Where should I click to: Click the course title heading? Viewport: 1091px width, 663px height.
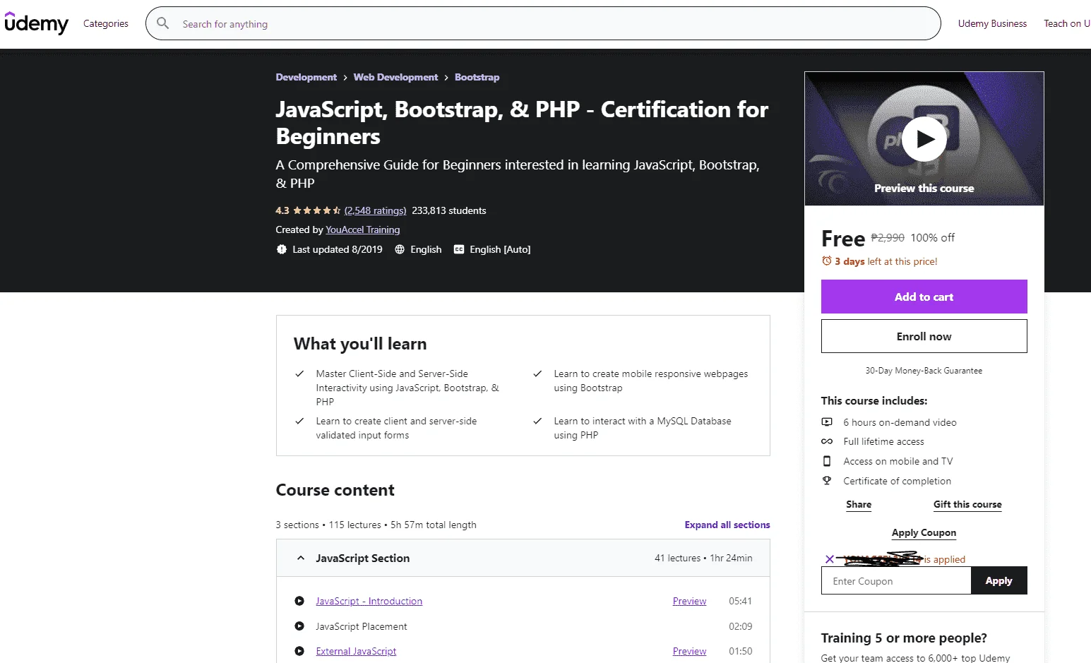(522, 123)
